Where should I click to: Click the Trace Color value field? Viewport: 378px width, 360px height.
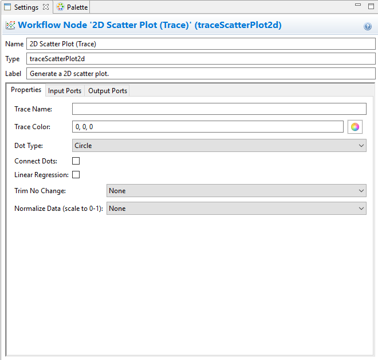(x=208, y=127)
